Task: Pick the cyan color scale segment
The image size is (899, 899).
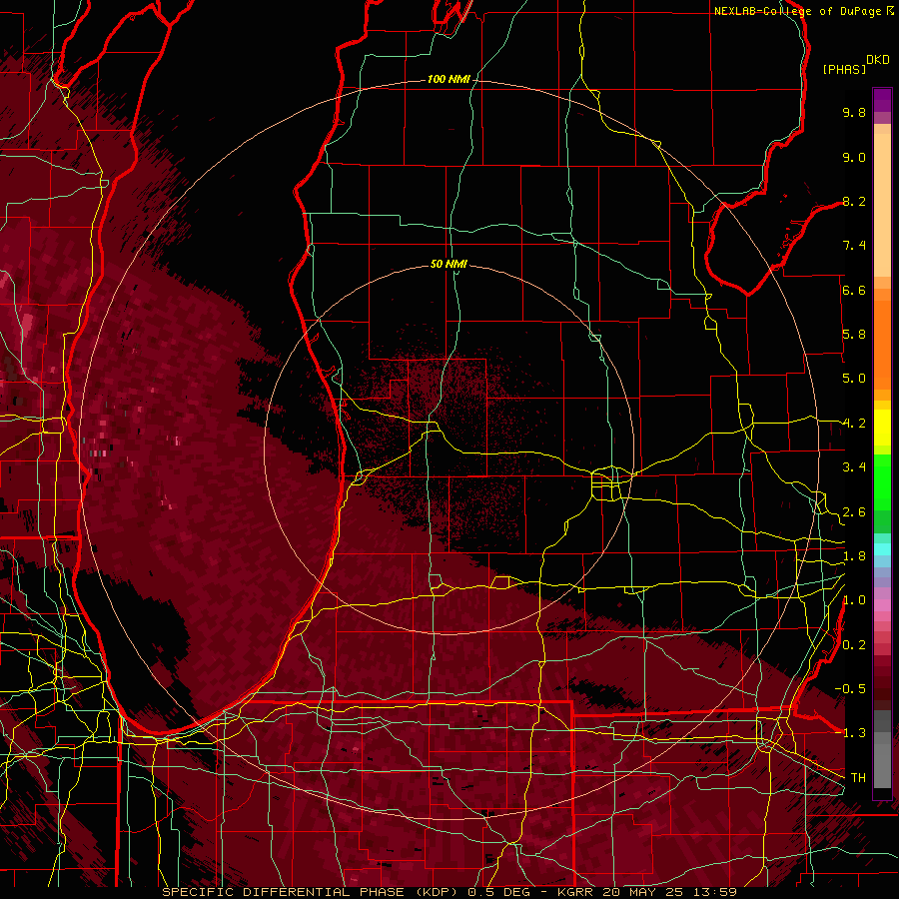Action: pyautogui.click(x=882, y=549)
